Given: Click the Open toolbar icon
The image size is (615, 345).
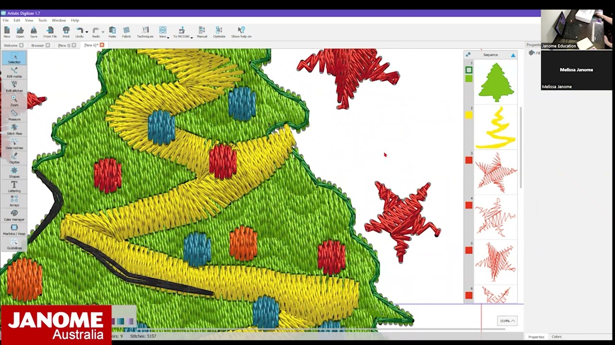Looking at the screenshot, I should tap(20, 32).
